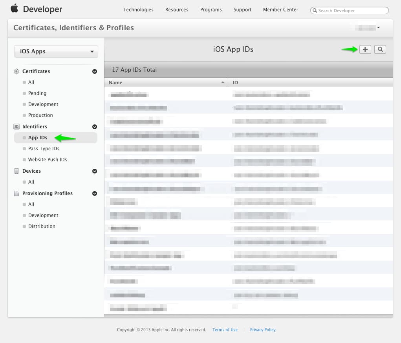Viewport: 401px width, 343px height.
Task: Focus the Search Developer field
Action: point(349,11)
